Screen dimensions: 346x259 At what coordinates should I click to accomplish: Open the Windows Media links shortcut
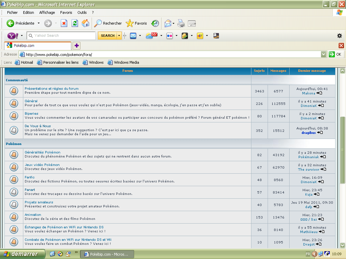(x=123, y=62)
